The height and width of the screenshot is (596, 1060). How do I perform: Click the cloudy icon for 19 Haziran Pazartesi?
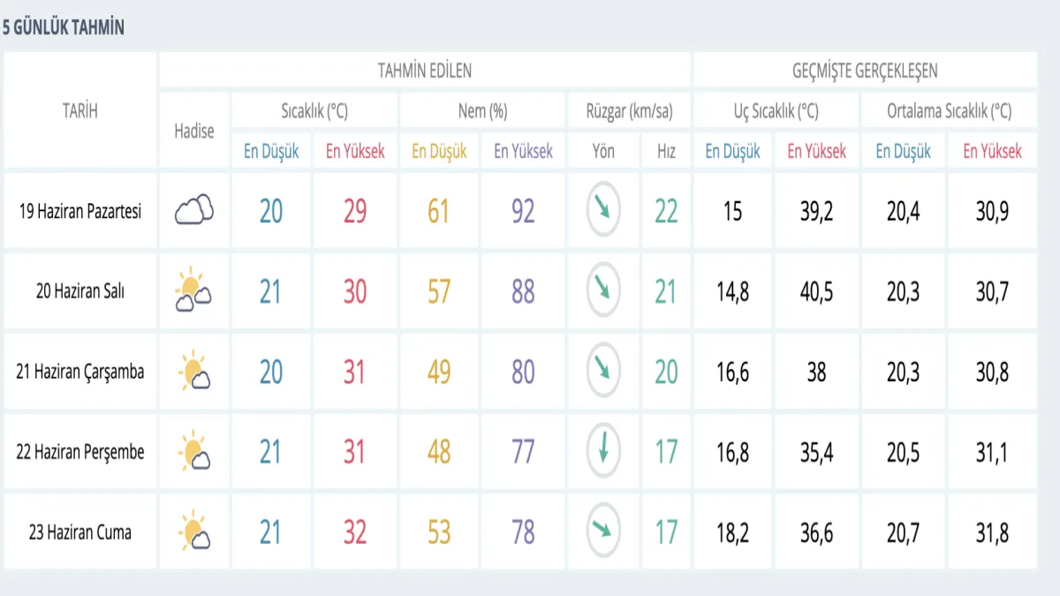194,211
